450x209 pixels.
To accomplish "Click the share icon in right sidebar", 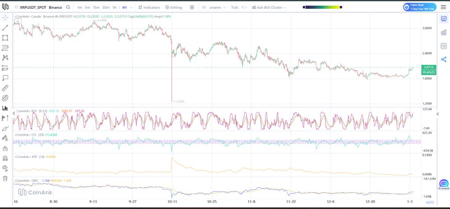I will point(444,59).
